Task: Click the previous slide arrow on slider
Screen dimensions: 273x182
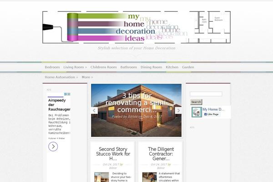Action: 94,111
